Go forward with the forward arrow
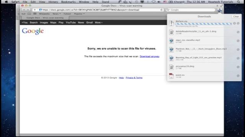245x137 pixels. [28, 10]
